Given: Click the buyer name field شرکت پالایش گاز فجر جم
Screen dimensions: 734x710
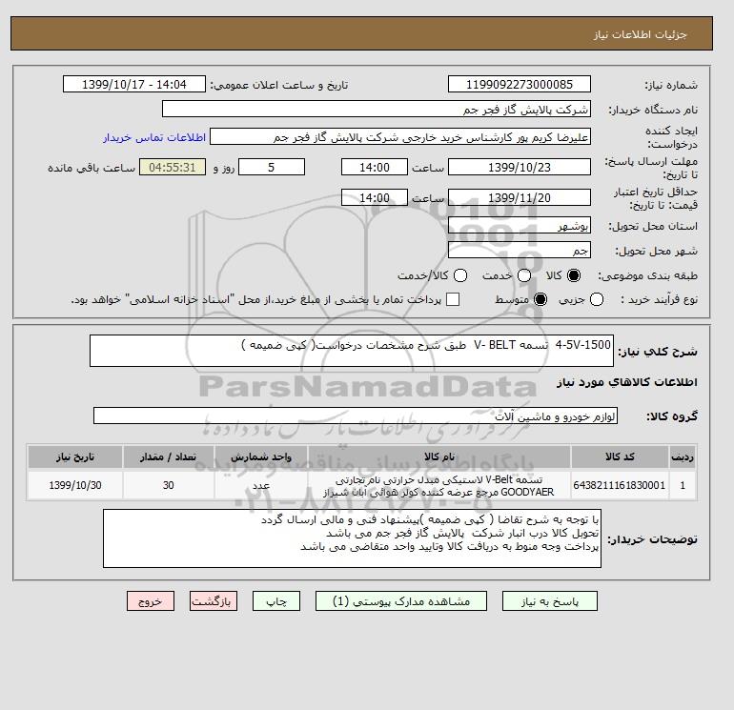Looking at the screenshot, I should tap(377, 109).
